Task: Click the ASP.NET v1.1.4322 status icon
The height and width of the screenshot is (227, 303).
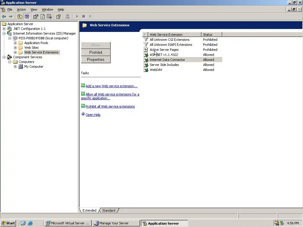Action: coord(146,55)
